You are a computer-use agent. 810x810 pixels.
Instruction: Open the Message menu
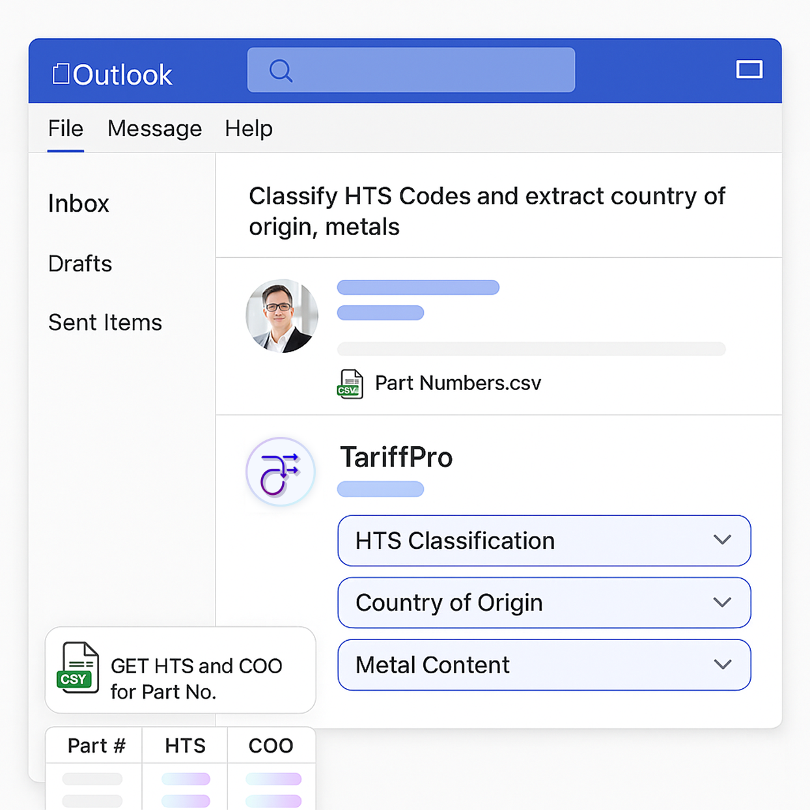click(x=154, y=129)
